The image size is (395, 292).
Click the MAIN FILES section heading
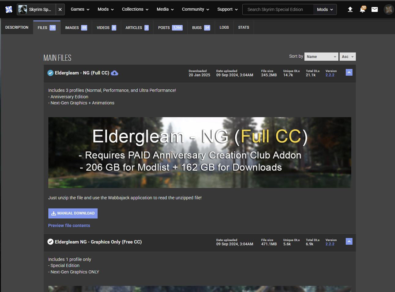[57, 58]
